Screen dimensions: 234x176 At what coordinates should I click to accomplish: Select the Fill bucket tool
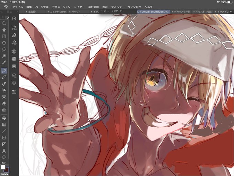click(4, 118)
